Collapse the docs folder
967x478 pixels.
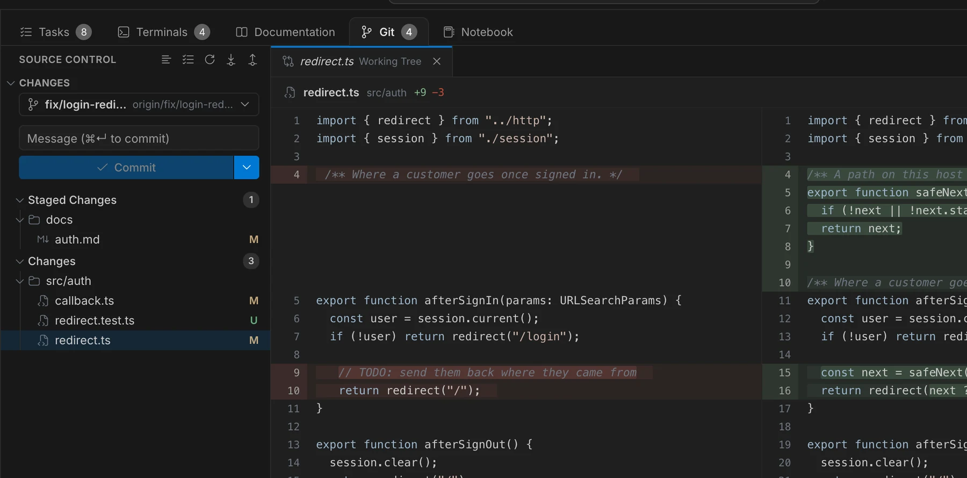(20, 220)
